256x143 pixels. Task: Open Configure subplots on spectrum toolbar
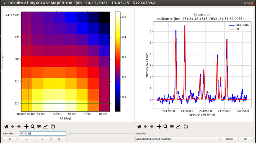[172, 126]
